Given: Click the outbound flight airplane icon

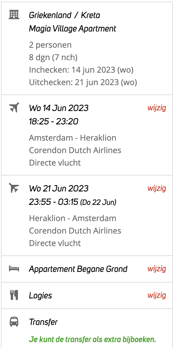Looking at the screenshot, I should pos(14,107).
